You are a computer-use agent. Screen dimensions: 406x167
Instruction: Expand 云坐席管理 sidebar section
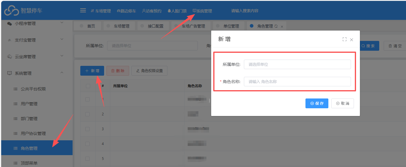click(x=37, y=57)
